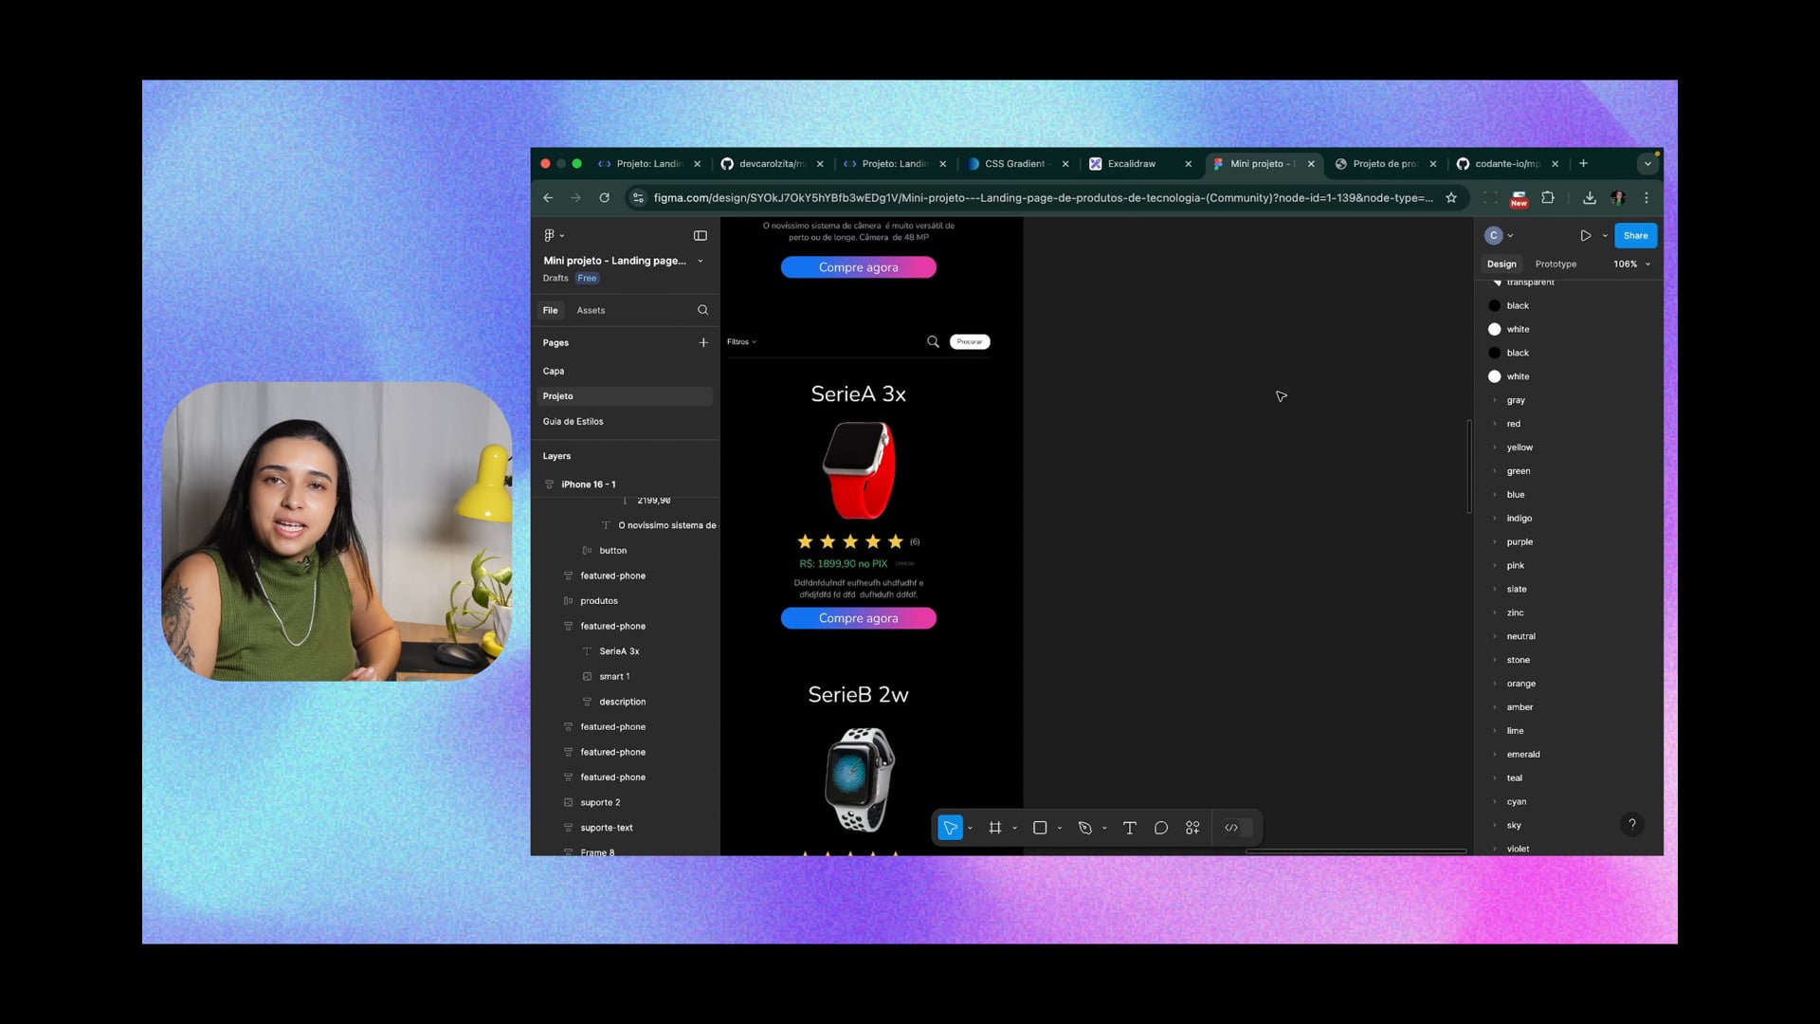Click the first black color swatch
Screen dimensions: 1820x1024
pyautogui.click(x=1495, y=305)
